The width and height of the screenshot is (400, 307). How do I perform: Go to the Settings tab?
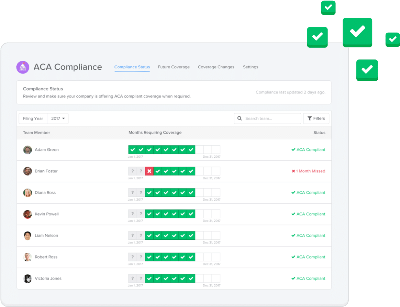(x=251, y=67)
